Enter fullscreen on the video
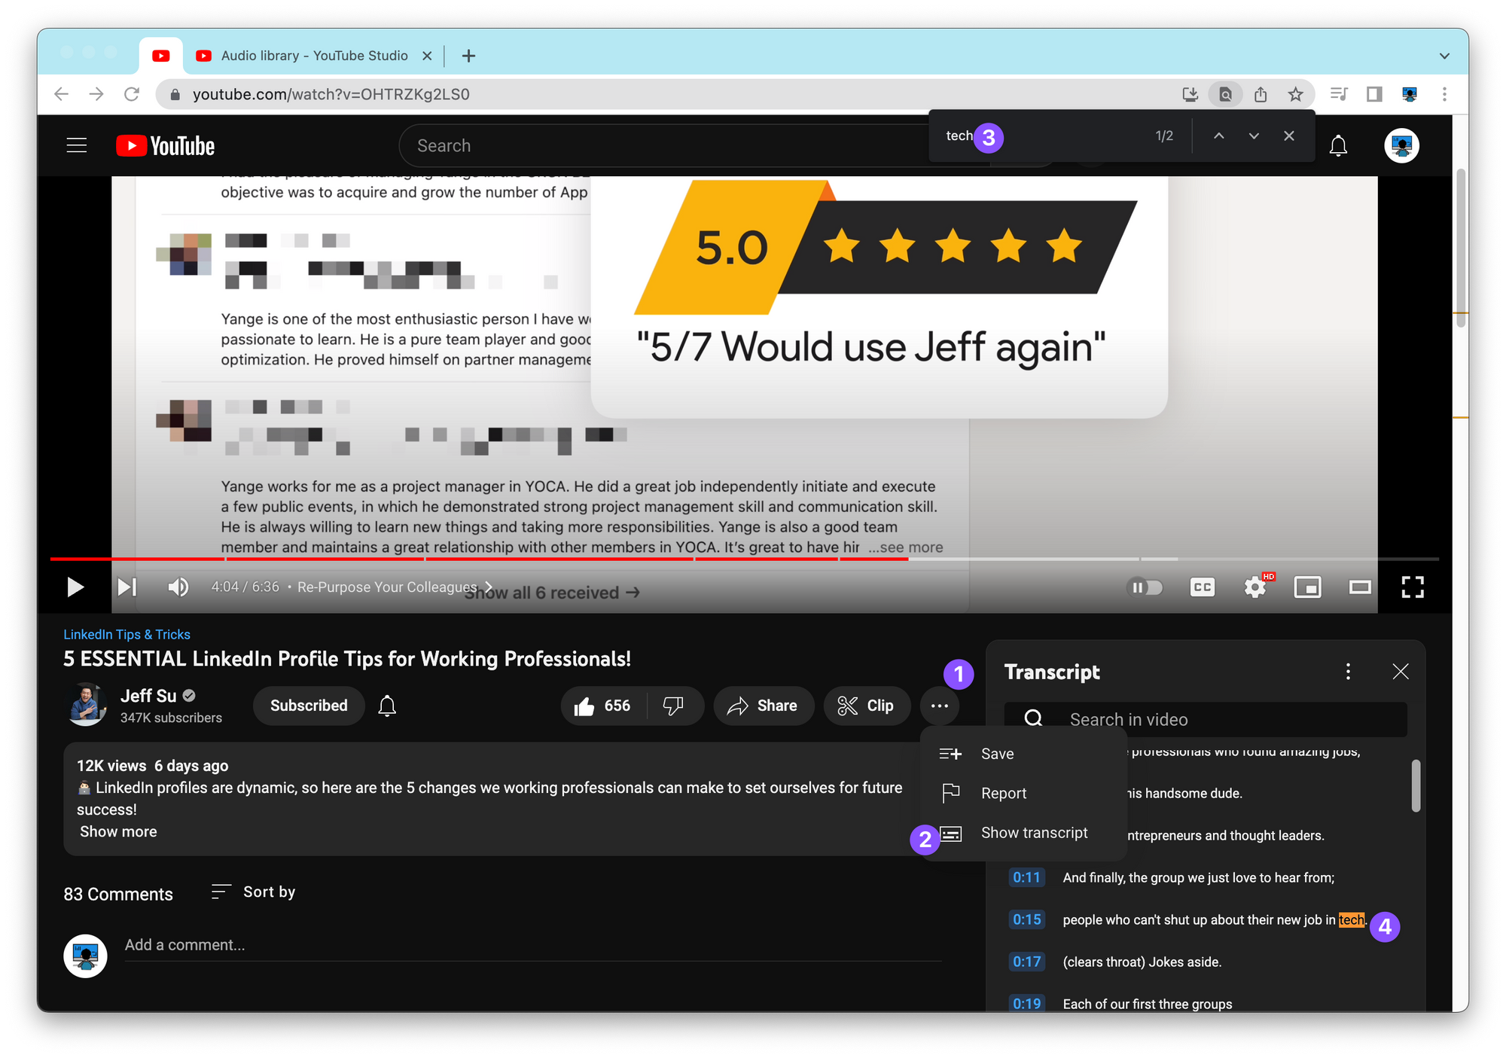 click(1413, 587)
